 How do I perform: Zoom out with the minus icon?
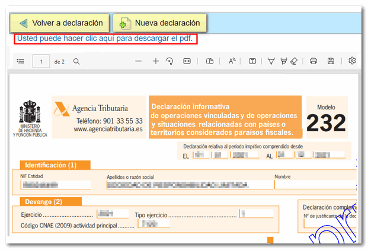pyautogui.click(x=139, y=61)
